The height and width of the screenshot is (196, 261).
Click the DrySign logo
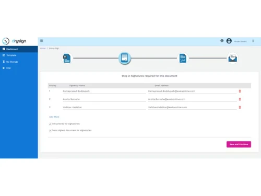(14, 41)
